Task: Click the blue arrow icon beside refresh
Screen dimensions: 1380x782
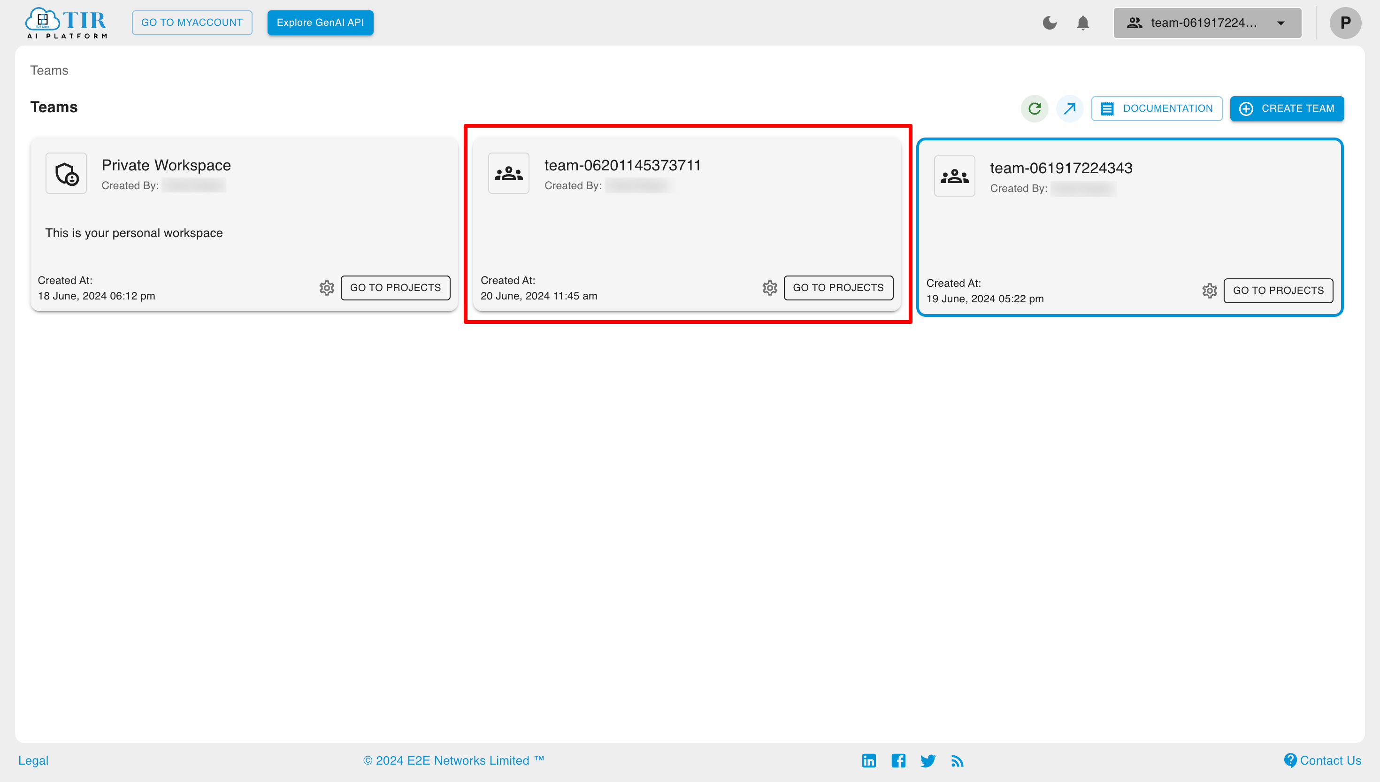Action: coord(1069,108)
